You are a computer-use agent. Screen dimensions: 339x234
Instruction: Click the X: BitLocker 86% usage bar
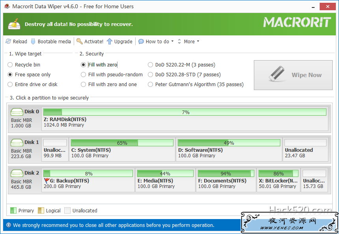point(278,173)
